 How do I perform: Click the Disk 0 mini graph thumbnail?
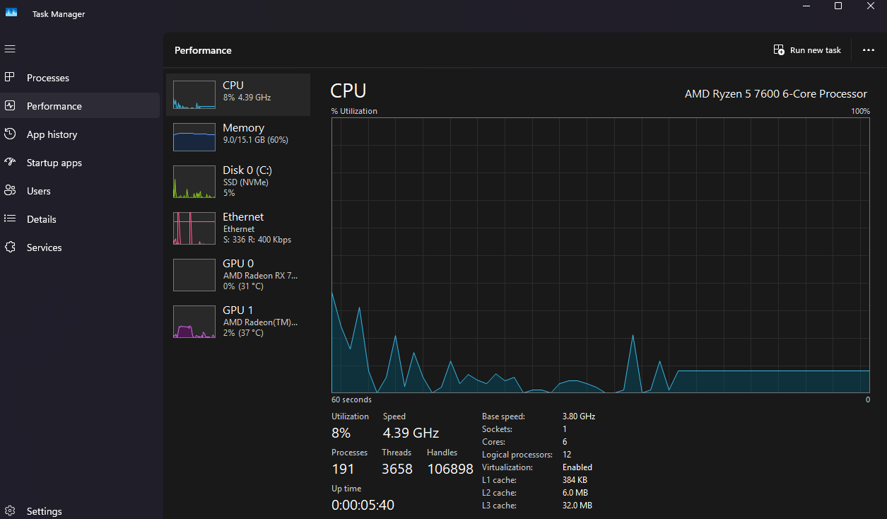click(194, 182)
